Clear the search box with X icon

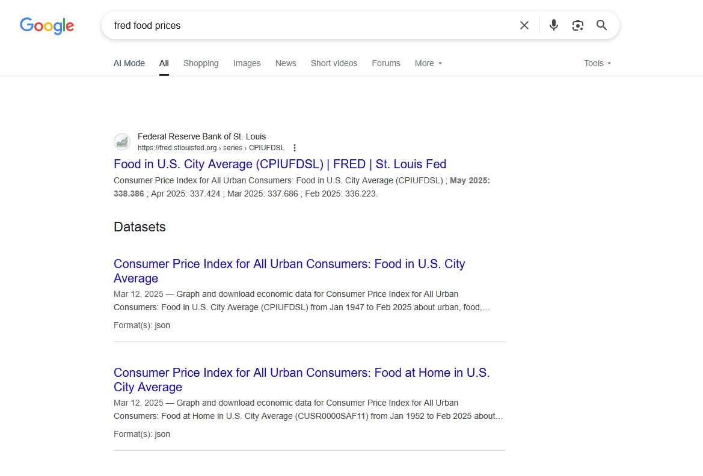click(x=524, y=26)
